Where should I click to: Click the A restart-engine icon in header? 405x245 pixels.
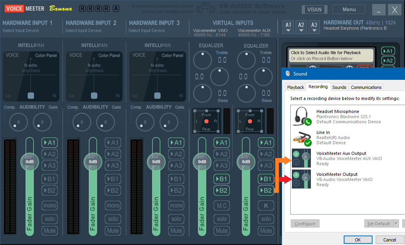click(x=116, y=9)
